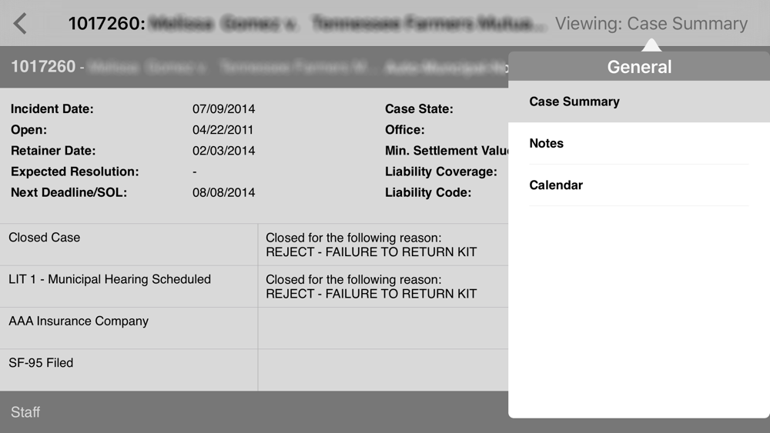Click the Open date 04/22/2011
Screen dimensions: 770x433
(x=223, y=130)
